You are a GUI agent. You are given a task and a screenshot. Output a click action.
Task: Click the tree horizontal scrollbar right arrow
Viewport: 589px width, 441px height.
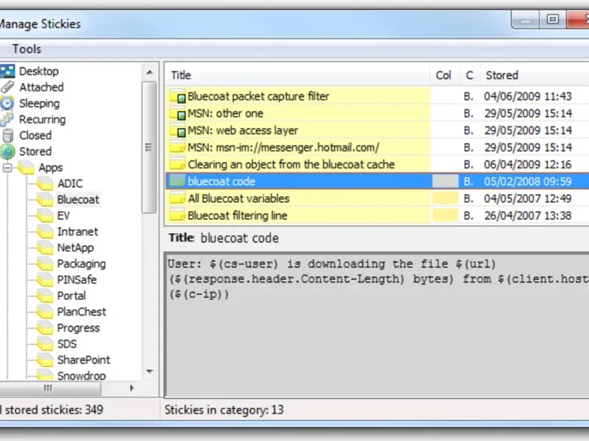point(132,388)
